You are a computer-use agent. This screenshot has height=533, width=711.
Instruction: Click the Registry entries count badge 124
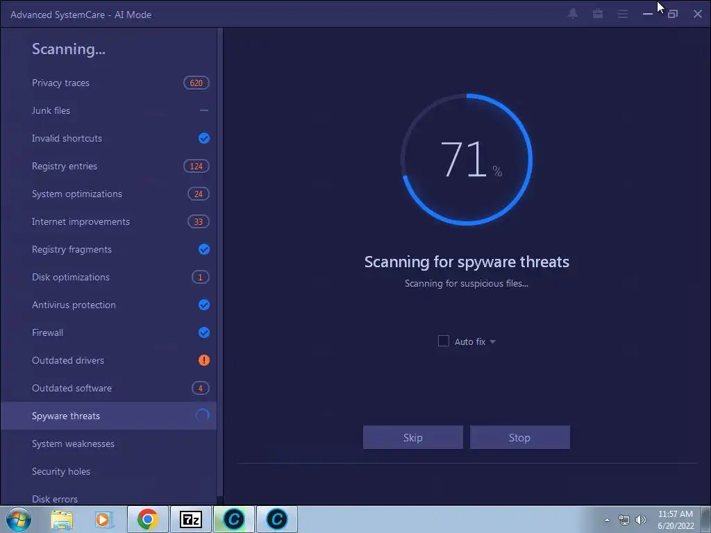point(196,167)
